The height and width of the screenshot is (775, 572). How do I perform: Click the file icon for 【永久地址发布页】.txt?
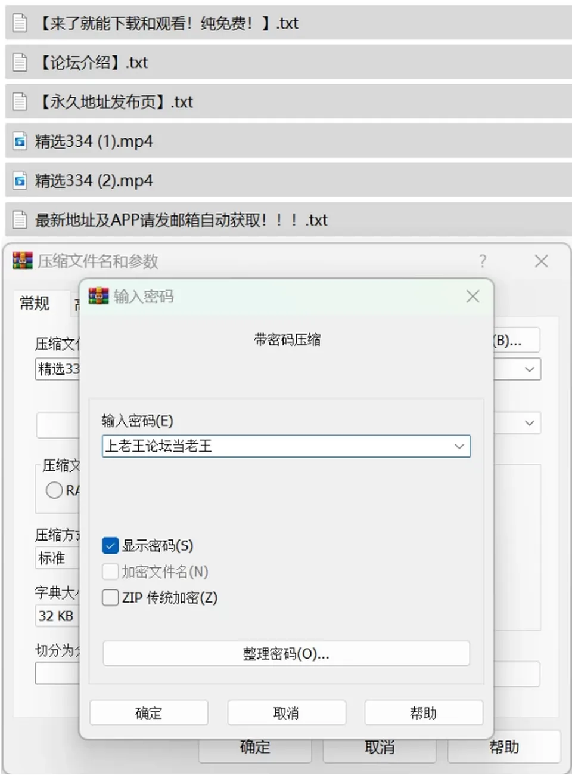click(x=20, y=101)
